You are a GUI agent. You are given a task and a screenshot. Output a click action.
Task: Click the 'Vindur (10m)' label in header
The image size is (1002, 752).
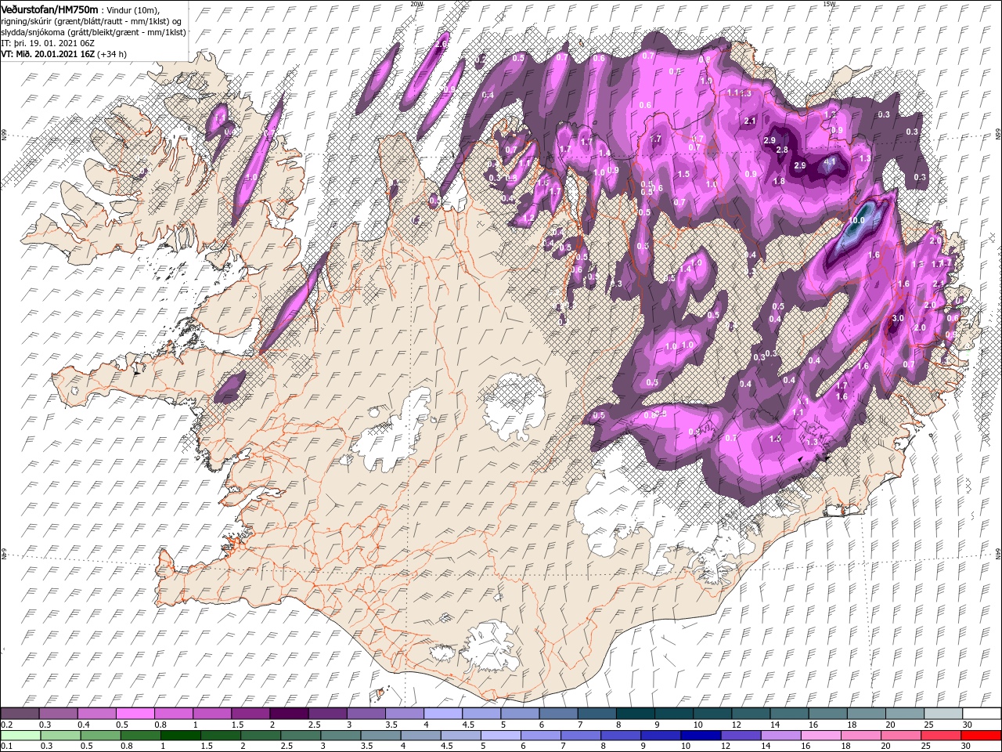coord(132,9)
